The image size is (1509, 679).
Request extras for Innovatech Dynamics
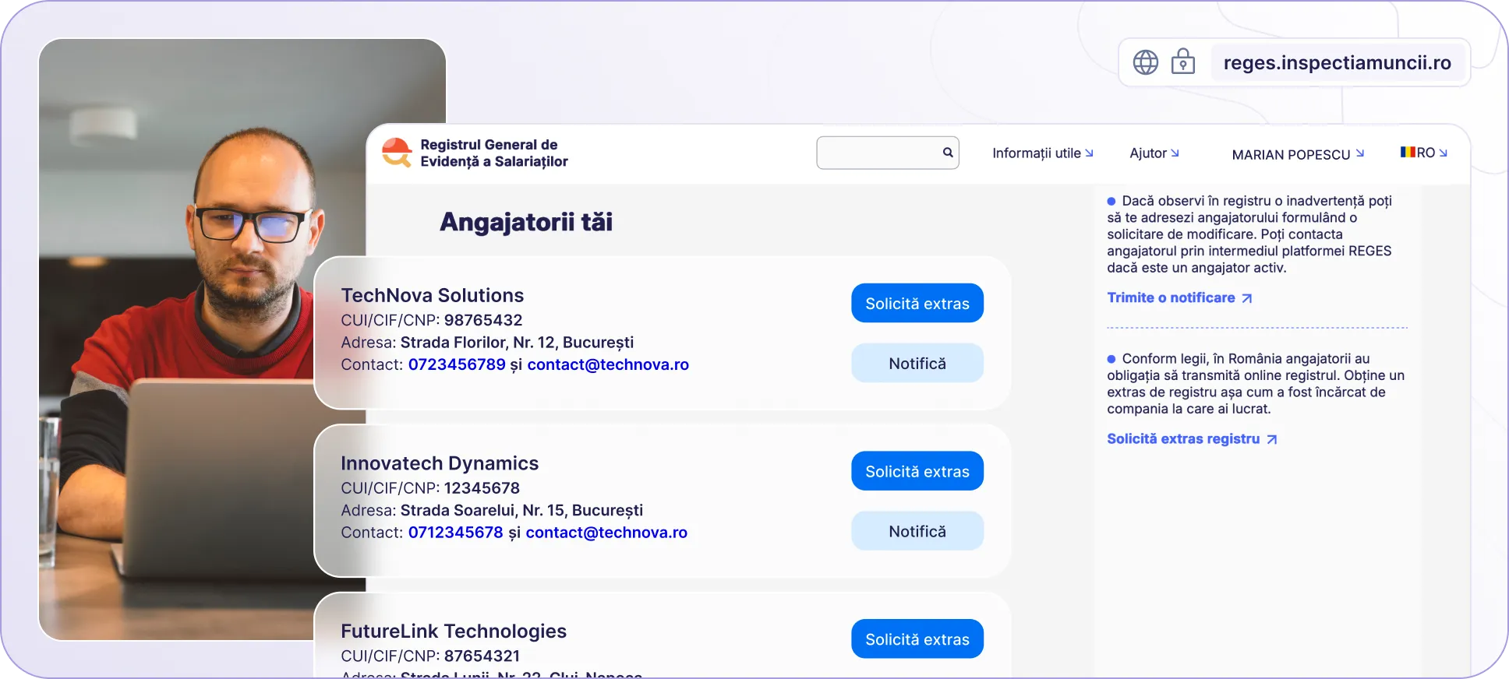917,471
